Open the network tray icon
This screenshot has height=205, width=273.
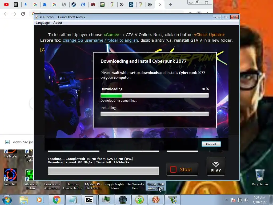click(x=240, y=200)
